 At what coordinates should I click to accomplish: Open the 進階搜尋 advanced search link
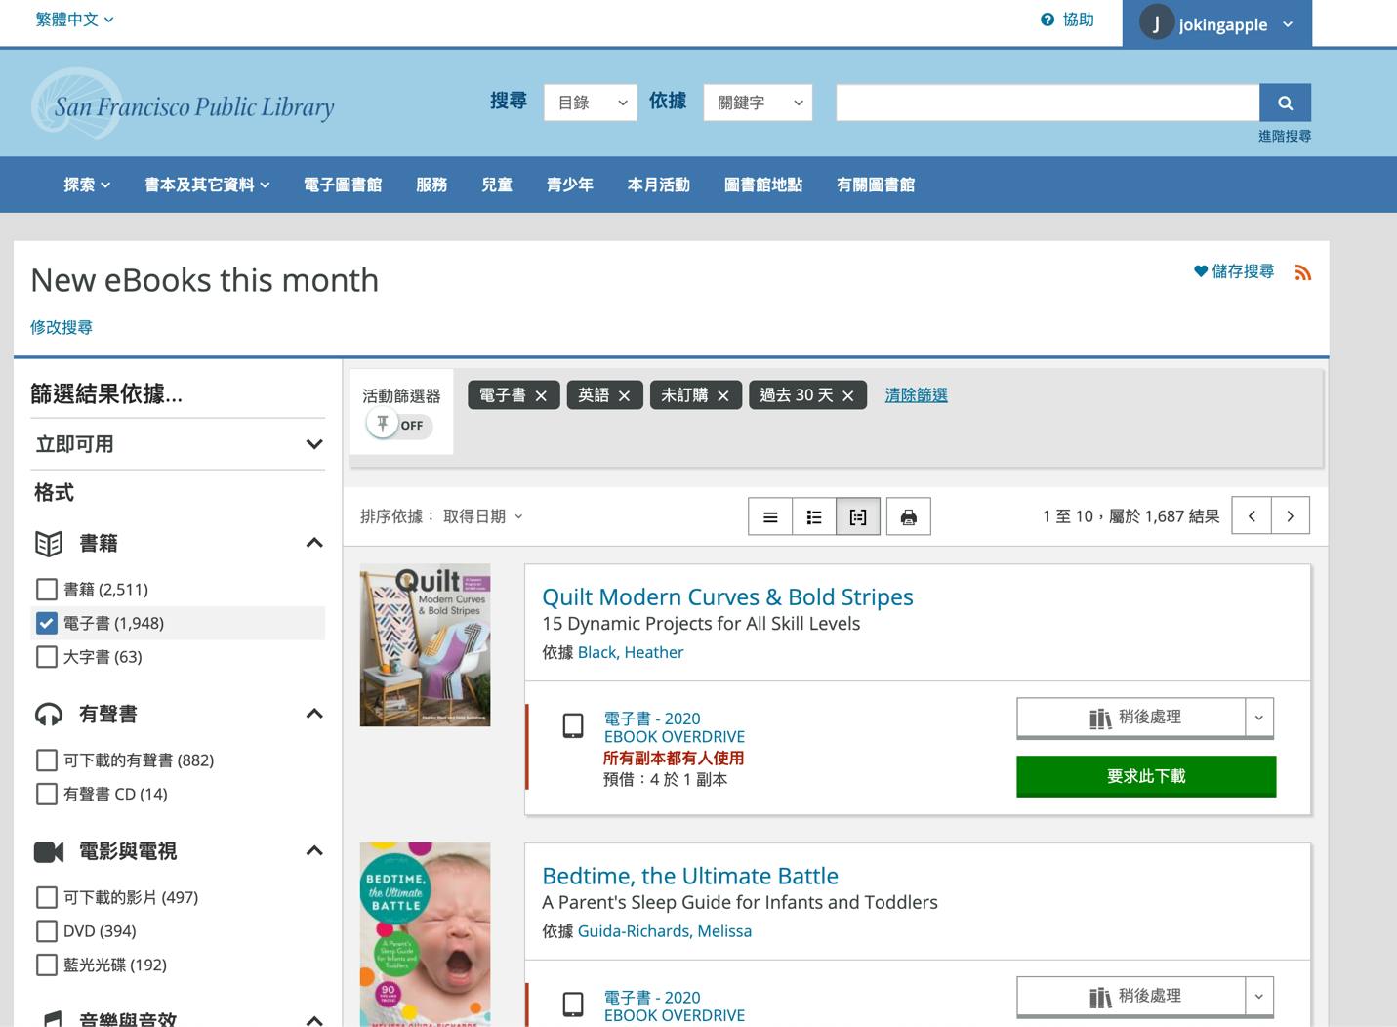click(1285, 136)
